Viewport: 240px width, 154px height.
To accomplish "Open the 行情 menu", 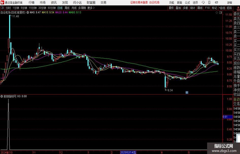I will pos(31,3).
